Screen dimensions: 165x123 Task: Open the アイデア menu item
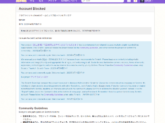point(52,1)
